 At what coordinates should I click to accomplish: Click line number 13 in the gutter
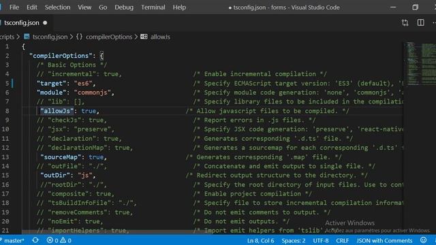tap(5, 157)
